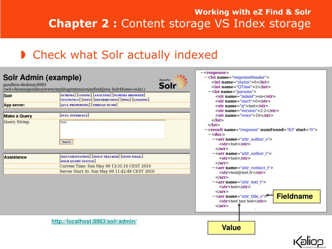This screenshot has height=249, width=332.
Task: Click the Server Start At line
Action: point(107,171)
